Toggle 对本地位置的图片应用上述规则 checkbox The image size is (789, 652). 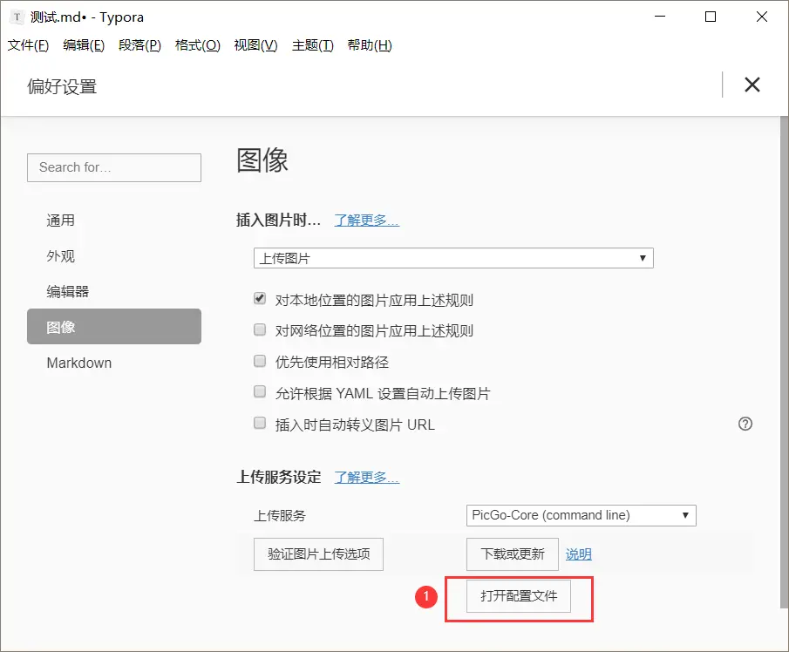(260, 299)
